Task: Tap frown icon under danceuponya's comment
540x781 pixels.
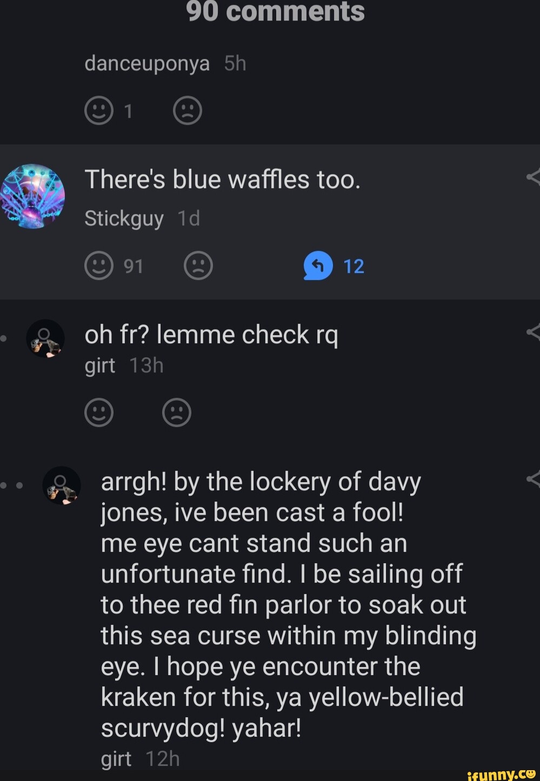Action: tap(188, 111)
